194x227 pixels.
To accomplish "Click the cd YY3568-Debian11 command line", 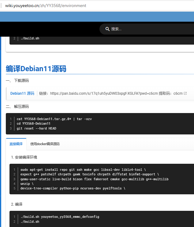I will 34,123.
